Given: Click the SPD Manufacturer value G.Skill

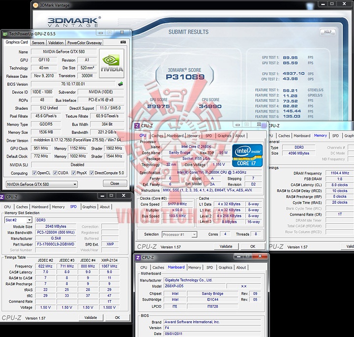Looking at the screenshot, I should tap(56, 238).
